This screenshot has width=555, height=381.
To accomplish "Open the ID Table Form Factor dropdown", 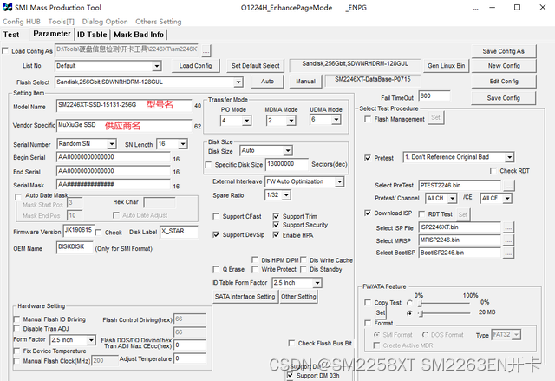I will pos(317,283).
